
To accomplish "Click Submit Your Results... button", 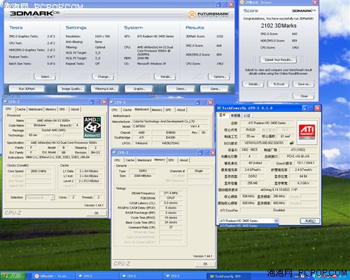I will (x=279, y=59).
